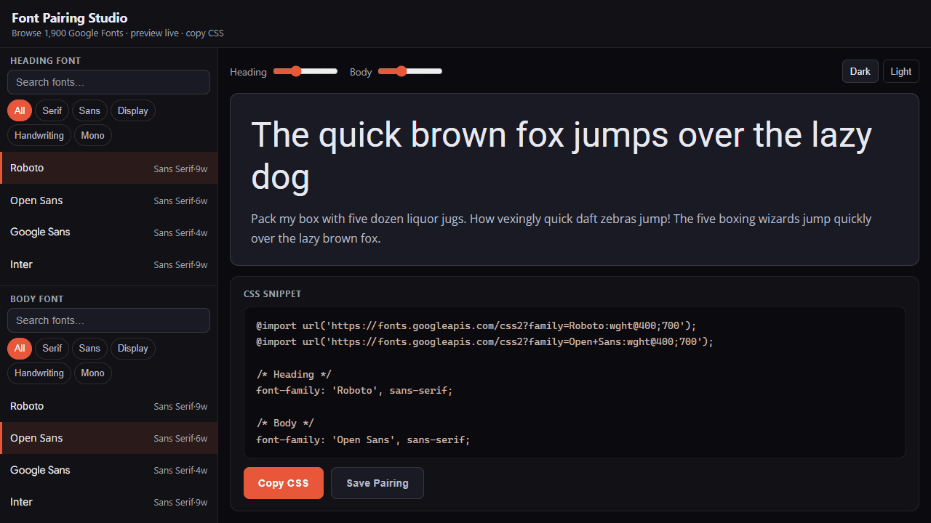
Task: Choose Open Sans as heading font
Action: pyautogui.click(x=109, y=200)
